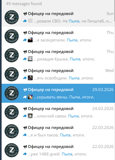115x160 pixels.
Task: Click the megaphone icon in the Wednesday result
Action: (25, 71)
